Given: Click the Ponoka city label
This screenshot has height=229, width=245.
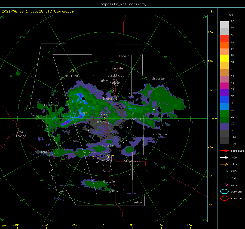Looking at the screenshot, I should 124,56.
